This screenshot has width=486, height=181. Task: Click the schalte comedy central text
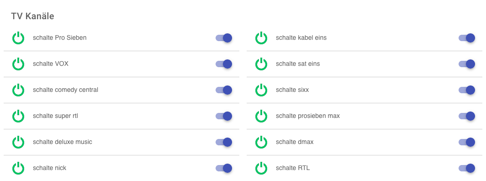(x=65, y=90)
